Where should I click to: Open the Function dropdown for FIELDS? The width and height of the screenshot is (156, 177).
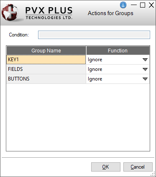(x=145, y=69)
